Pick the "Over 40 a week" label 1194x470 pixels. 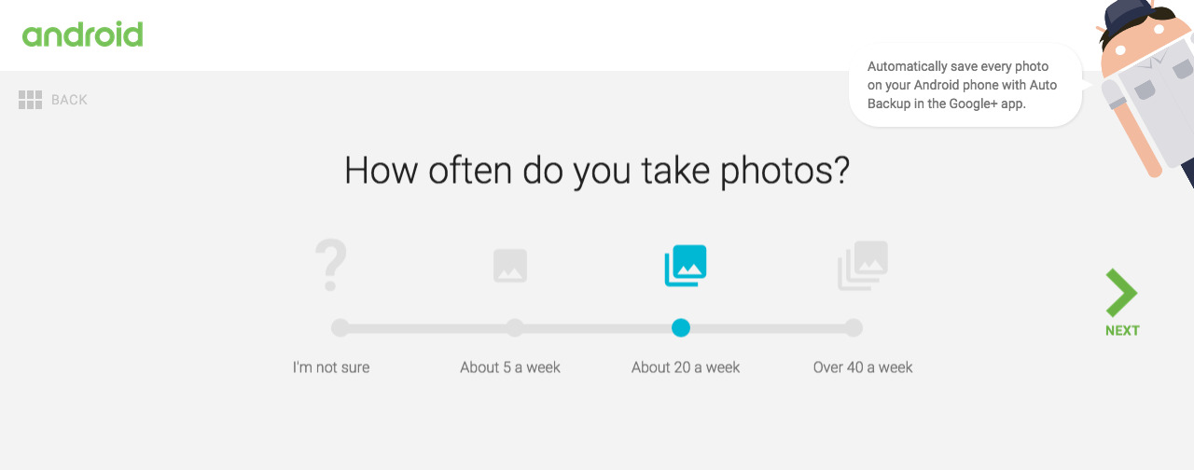coord(863,367)
